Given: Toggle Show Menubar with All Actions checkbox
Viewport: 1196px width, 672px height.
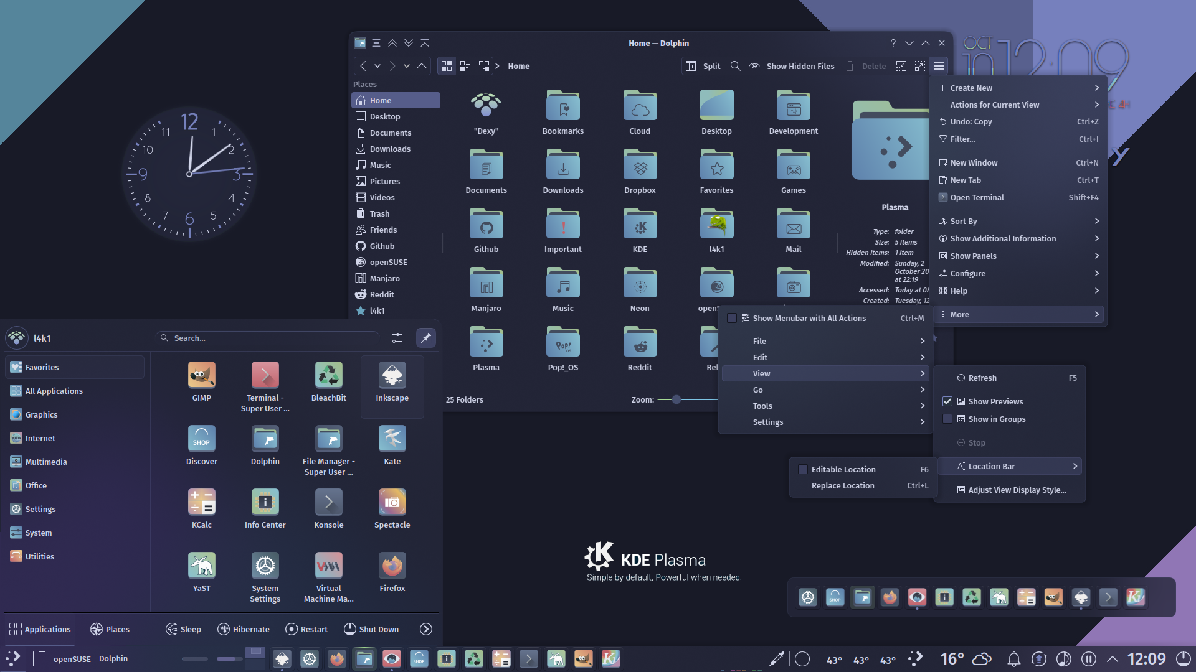Looking at the screenshot, I should 732,318.
